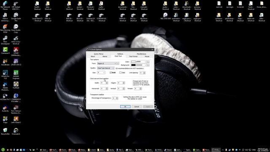Expand the text Color dropdown

tap(146, 62)
